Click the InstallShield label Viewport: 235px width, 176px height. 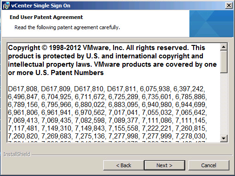coord(17,154)
